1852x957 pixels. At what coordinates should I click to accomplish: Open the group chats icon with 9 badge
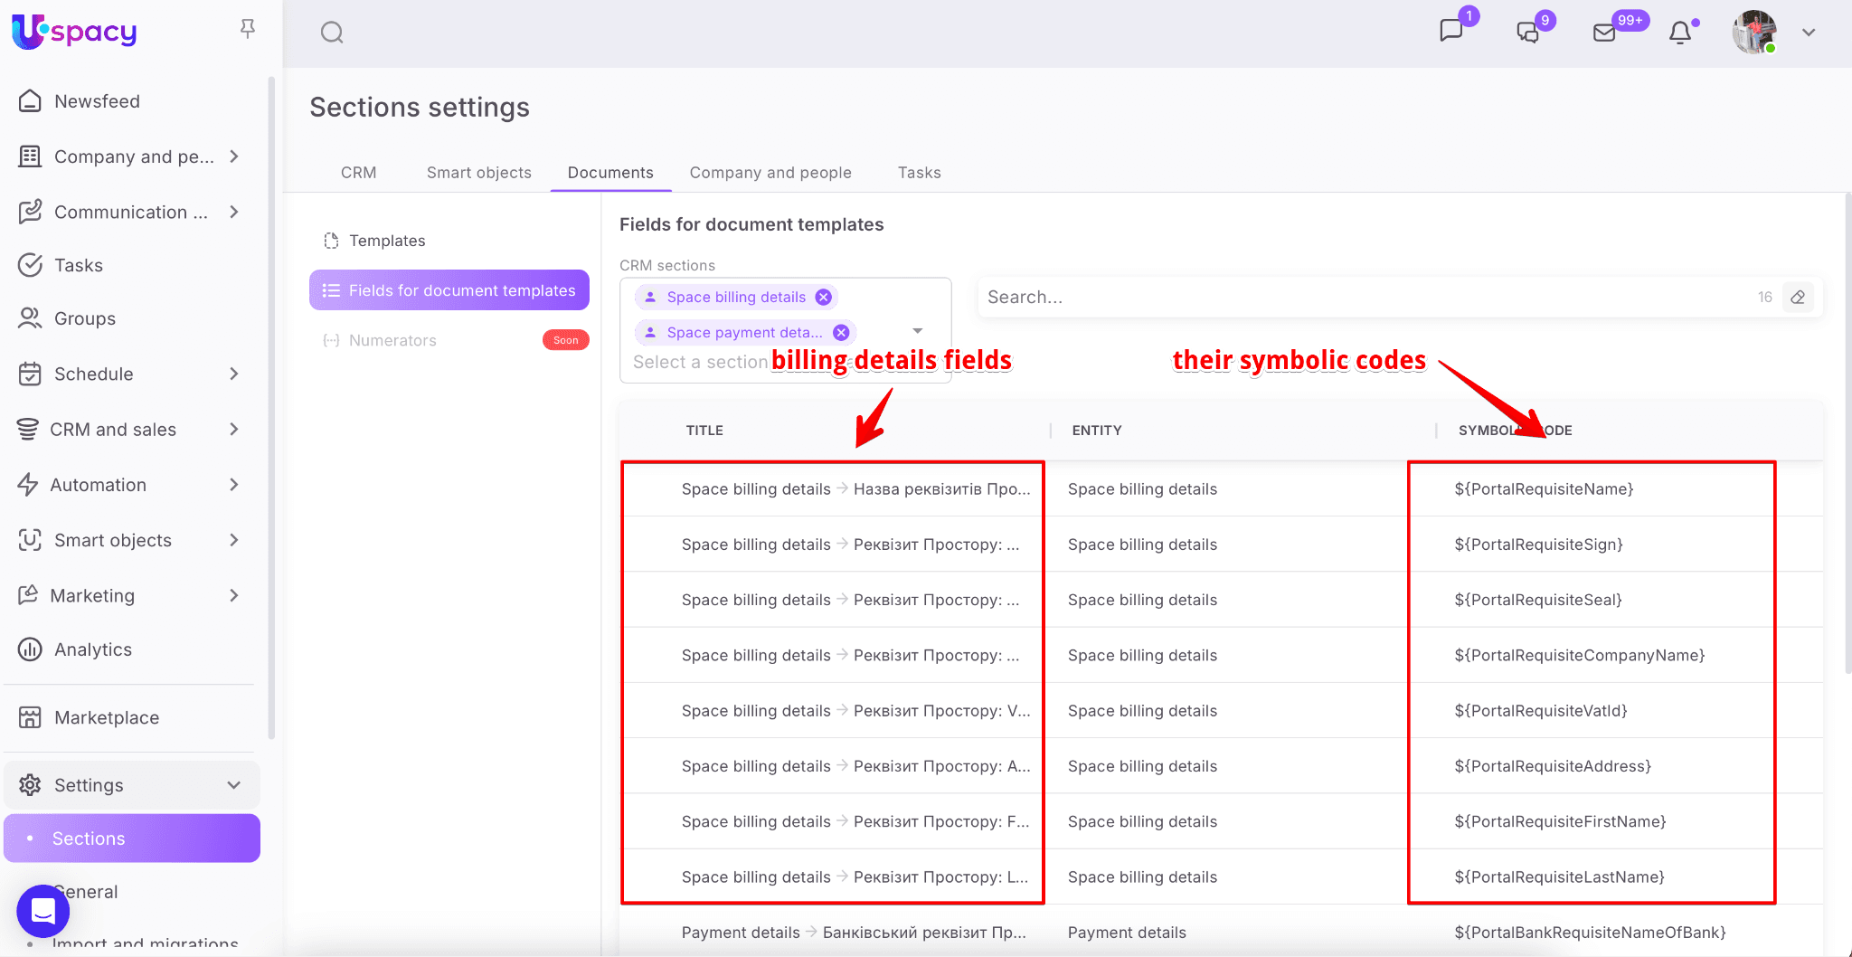coord(1527,33)
